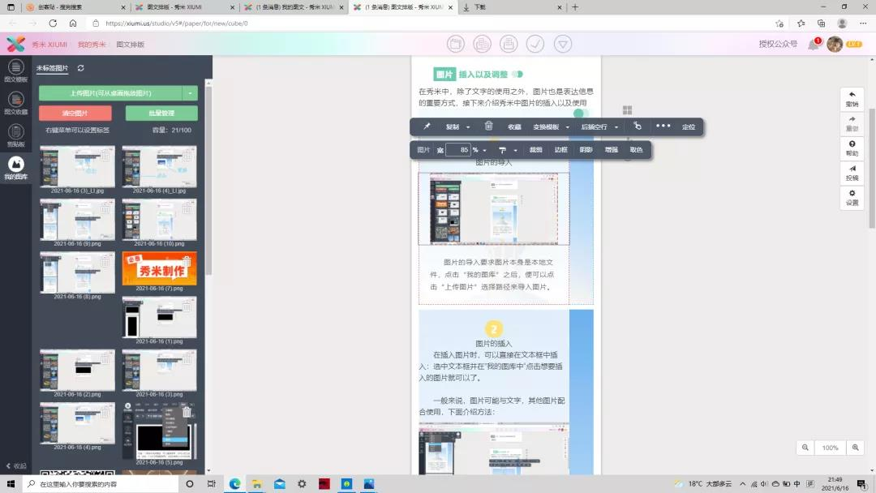Click the XIUMI logo

coord(15,44)
